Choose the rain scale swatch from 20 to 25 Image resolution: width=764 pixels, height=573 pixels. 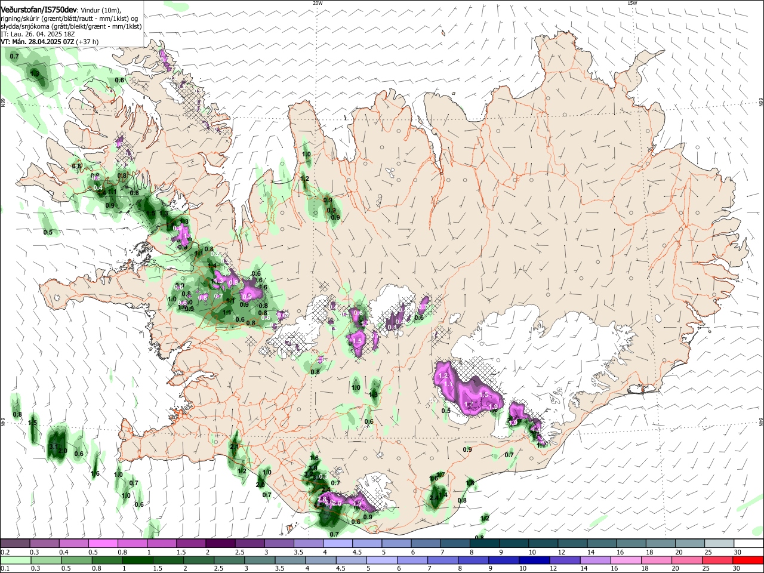(x=686, y=560)
